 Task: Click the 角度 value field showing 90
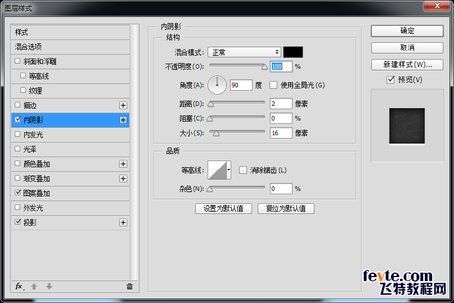(x=241, y=85)
